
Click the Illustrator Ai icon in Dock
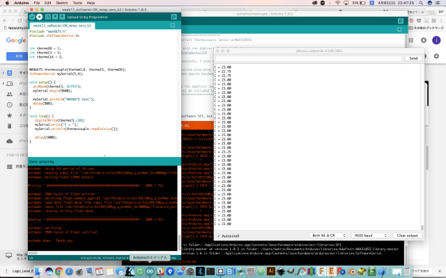tap(271, 272)
